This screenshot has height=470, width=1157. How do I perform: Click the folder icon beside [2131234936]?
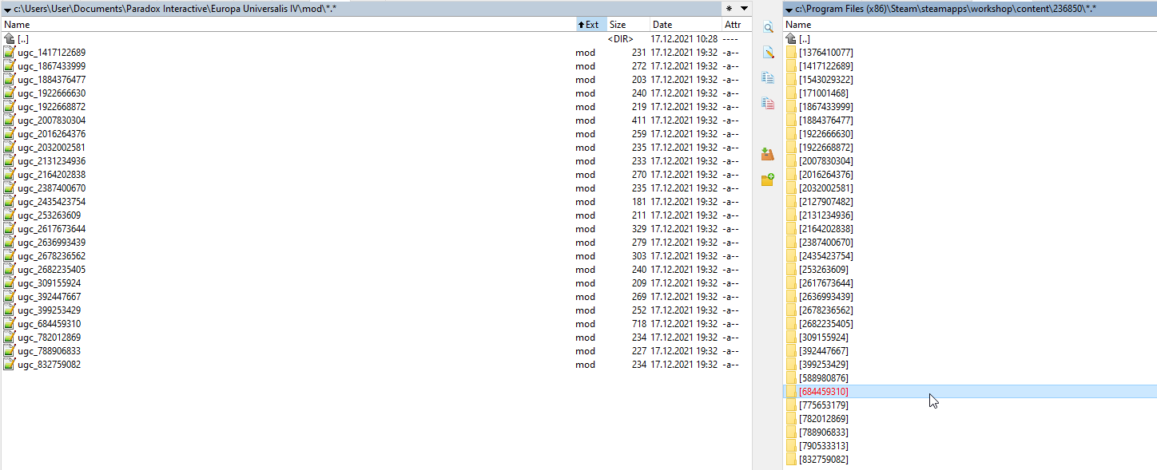(791, 215)
